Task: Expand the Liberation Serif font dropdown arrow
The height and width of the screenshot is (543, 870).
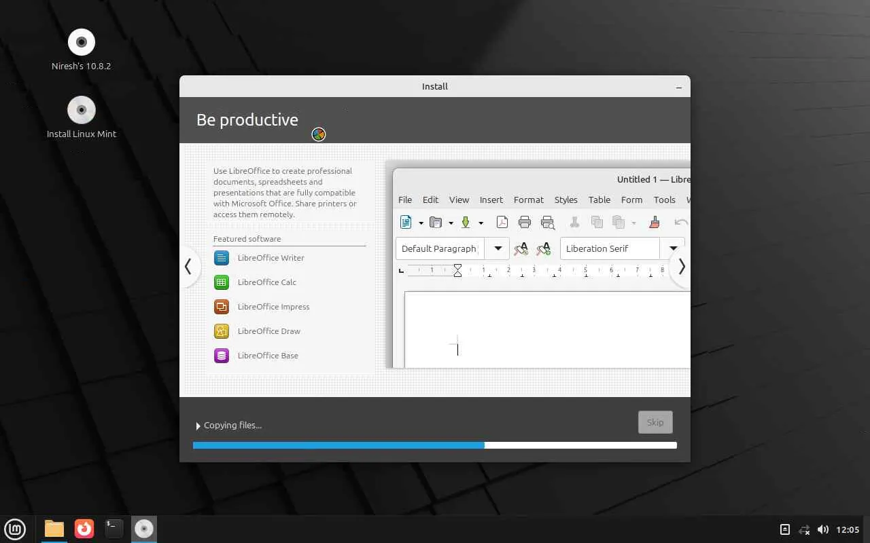Action: [673, 248]
